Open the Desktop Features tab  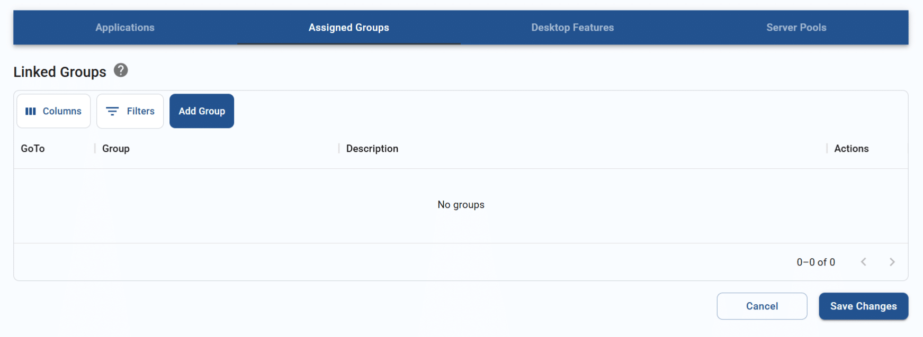click(x=572, y=28)
